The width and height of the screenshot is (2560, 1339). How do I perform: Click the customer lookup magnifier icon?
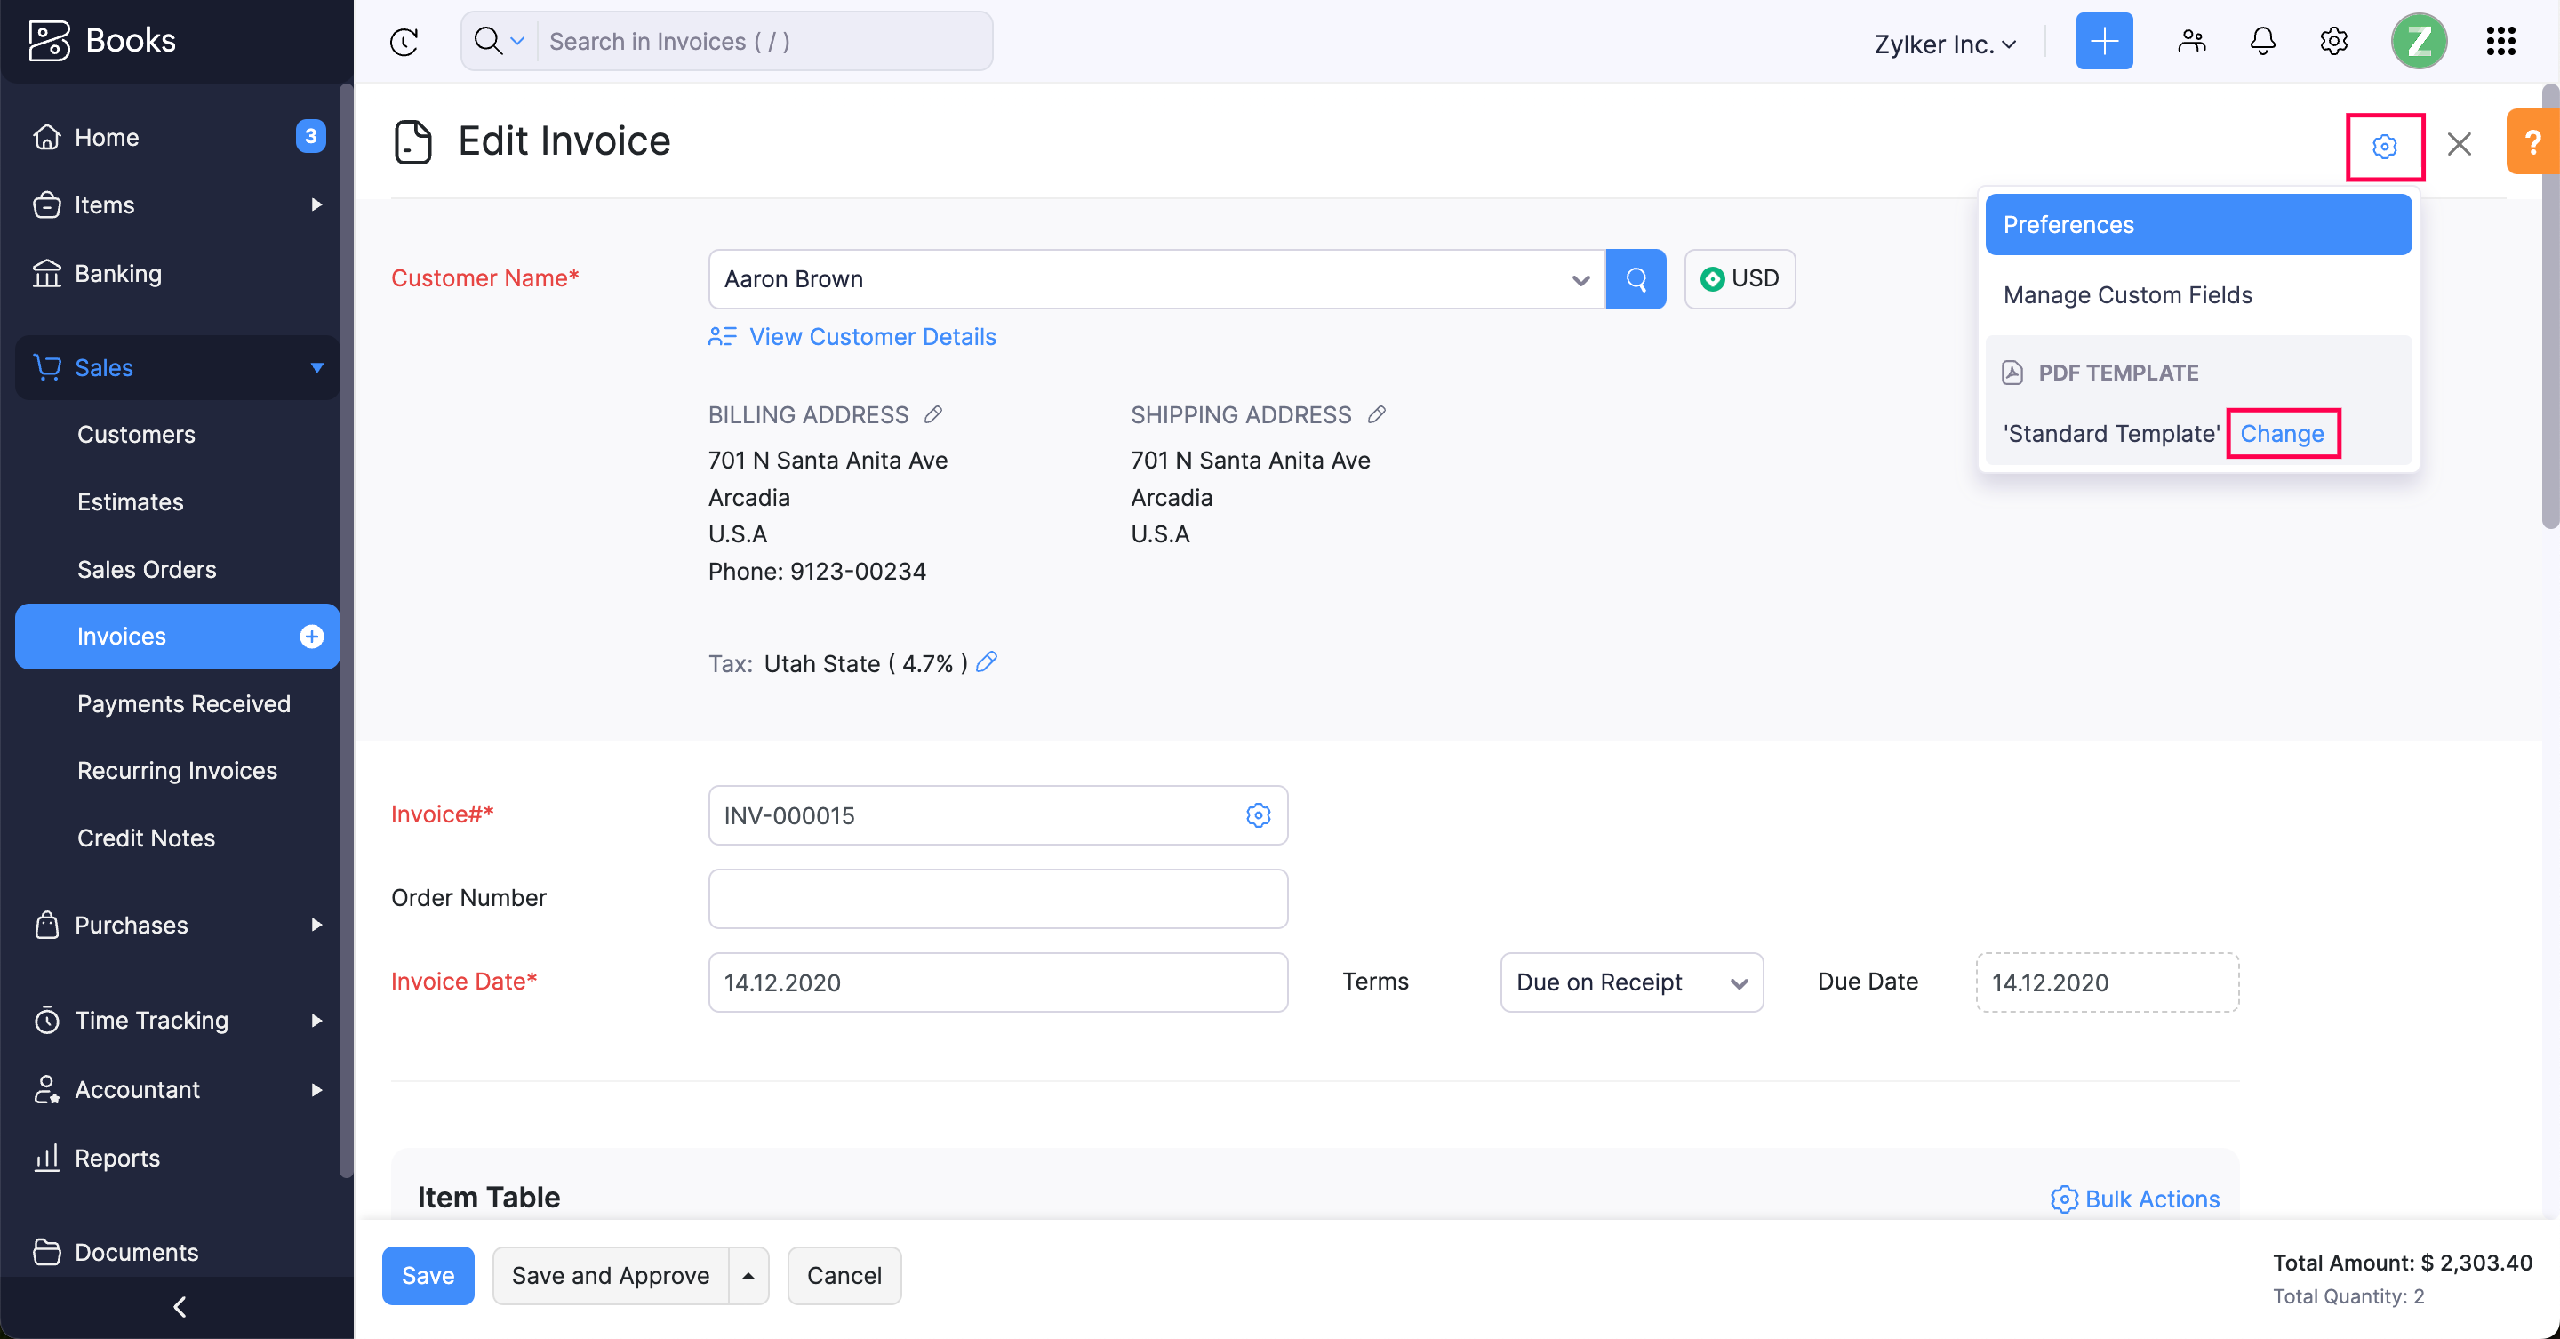click(1635, 279)
